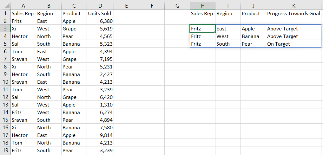The width and height of the screenshot is (323, 155).
Task: Select the Banana cell in column J
Action: [253, 36]
